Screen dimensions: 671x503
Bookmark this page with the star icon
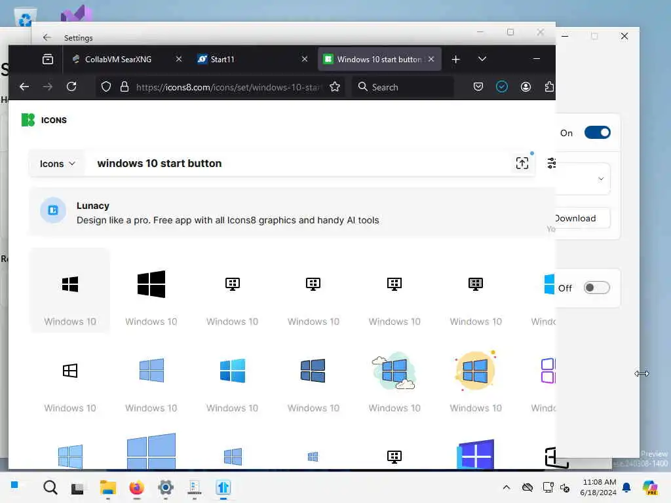[x=335, y=87]
